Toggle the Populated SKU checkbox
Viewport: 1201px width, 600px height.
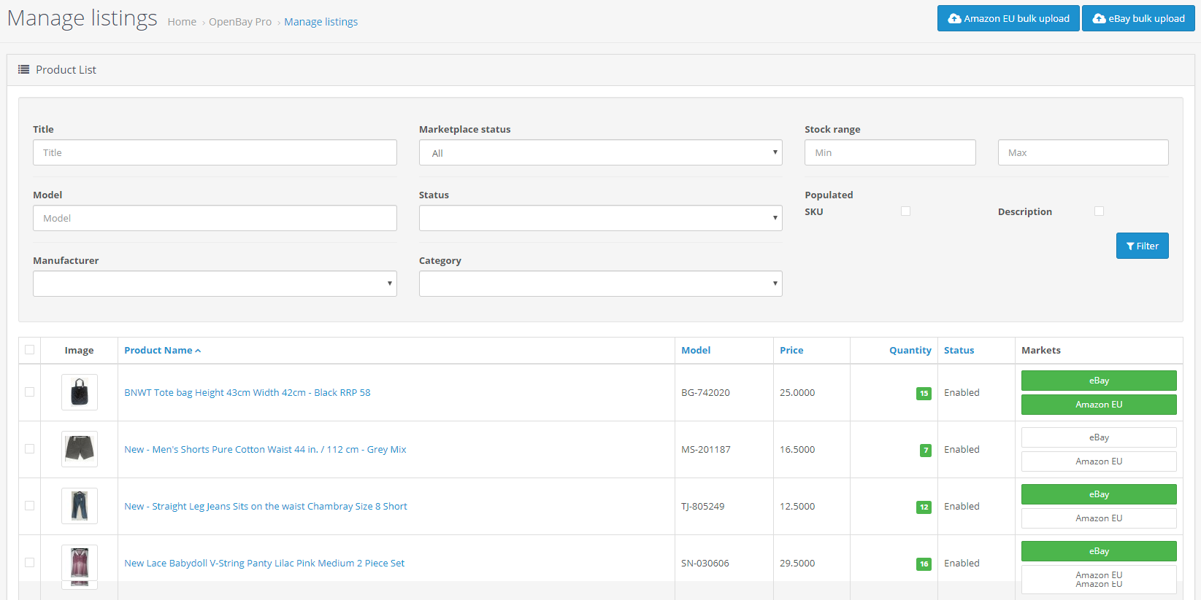[x=905, y=211]
